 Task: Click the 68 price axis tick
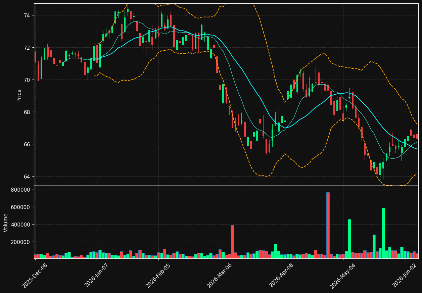click(27, 112)
